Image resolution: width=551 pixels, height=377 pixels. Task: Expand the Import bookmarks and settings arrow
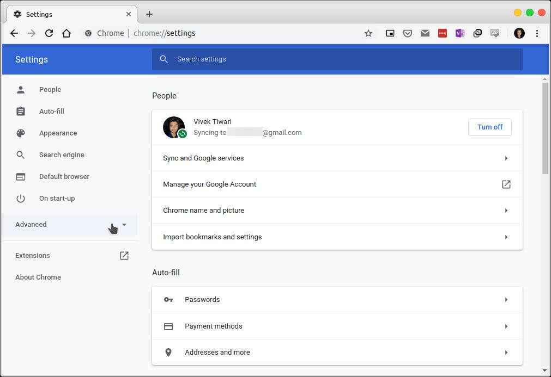pos(506,237)
